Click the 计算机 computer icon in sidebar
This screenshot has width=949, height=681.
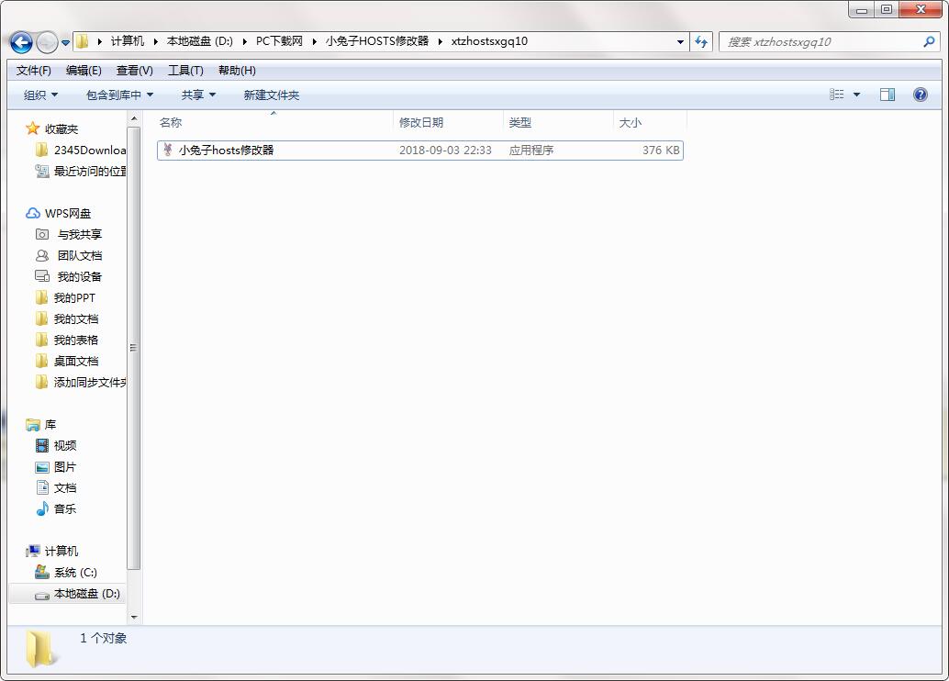pos(33,551)
